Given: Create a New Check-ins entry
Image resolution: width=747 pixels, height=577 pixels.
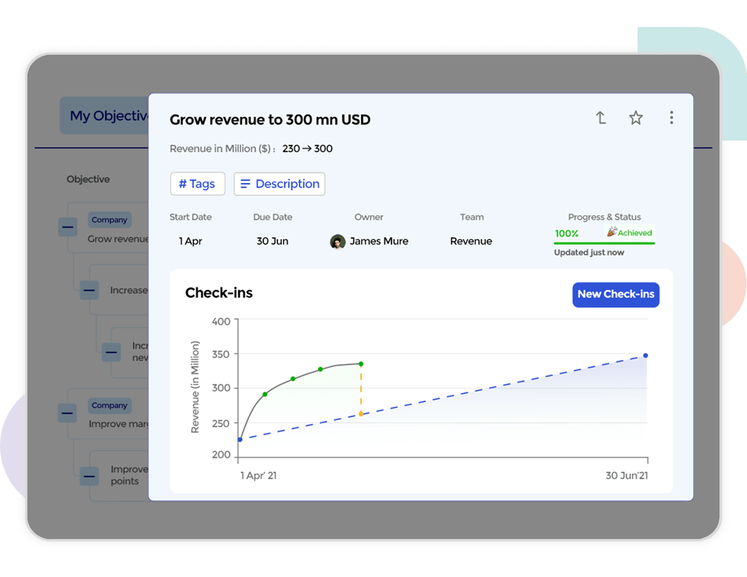Looking at the screenshot, I should (x=616, y=295).
